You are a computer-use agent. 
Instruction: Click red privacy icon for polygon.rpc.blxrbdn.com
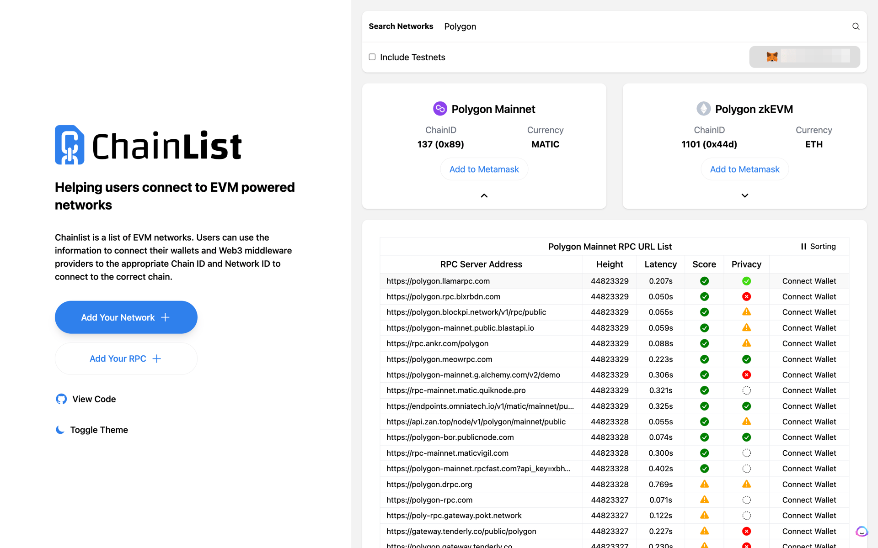point(746,297)
